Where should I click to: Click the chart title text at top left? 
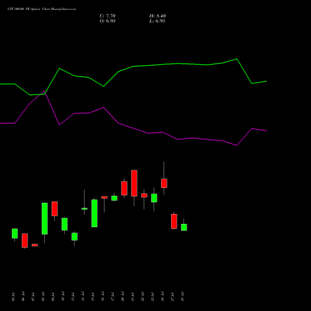tap(42, 9)
